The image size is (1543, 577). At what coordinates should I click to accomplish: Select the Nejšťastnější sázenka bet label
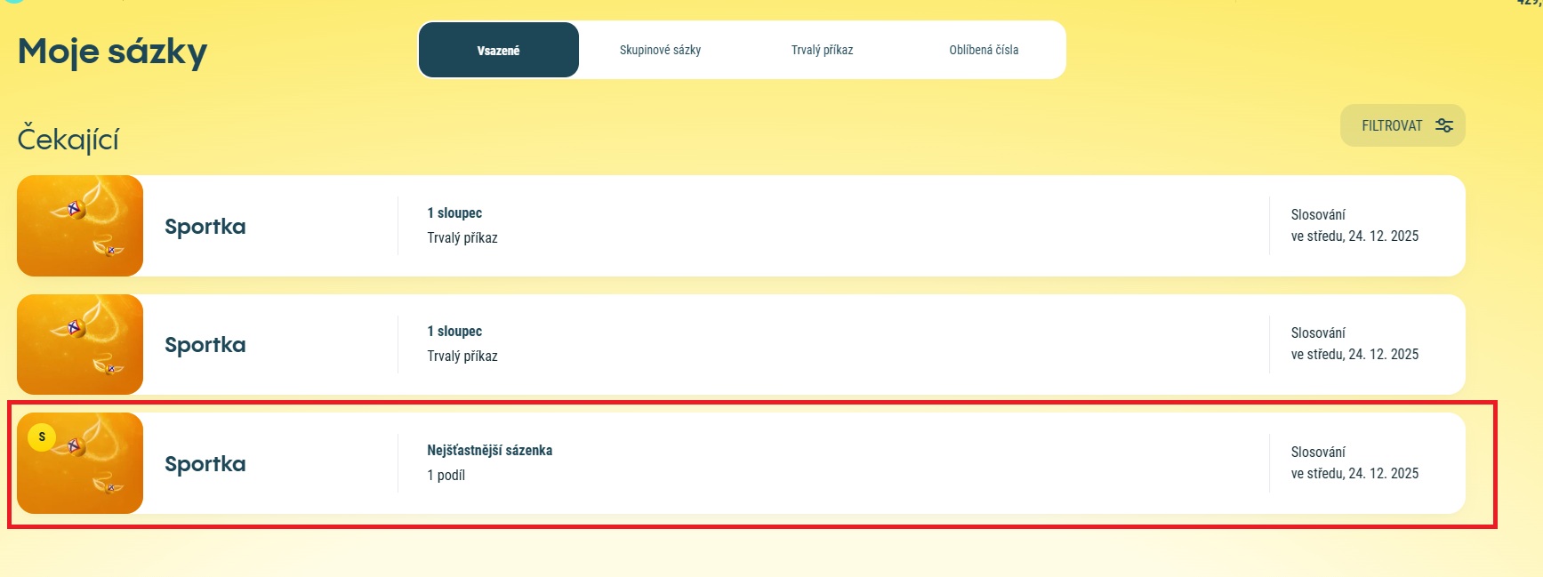[x=489, y=451]
